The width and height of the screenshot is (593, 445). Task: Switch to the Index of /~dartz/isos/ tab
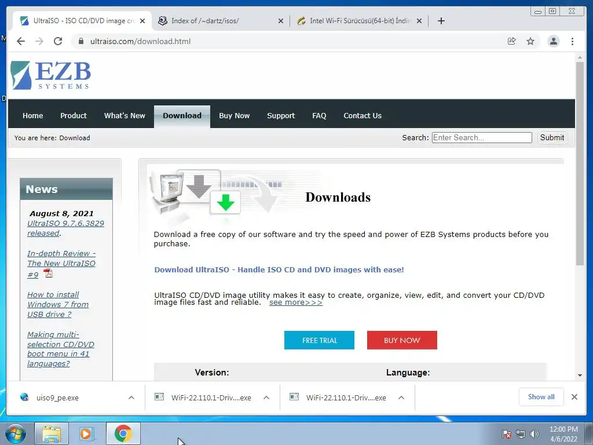coord(221,21)
